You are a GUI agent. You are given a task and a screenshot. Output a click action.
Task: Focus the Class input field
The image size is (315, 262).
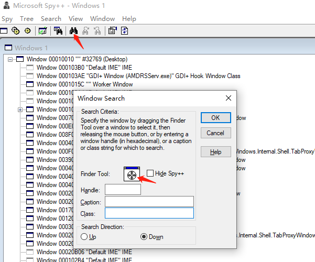click(x=149, y=213)
